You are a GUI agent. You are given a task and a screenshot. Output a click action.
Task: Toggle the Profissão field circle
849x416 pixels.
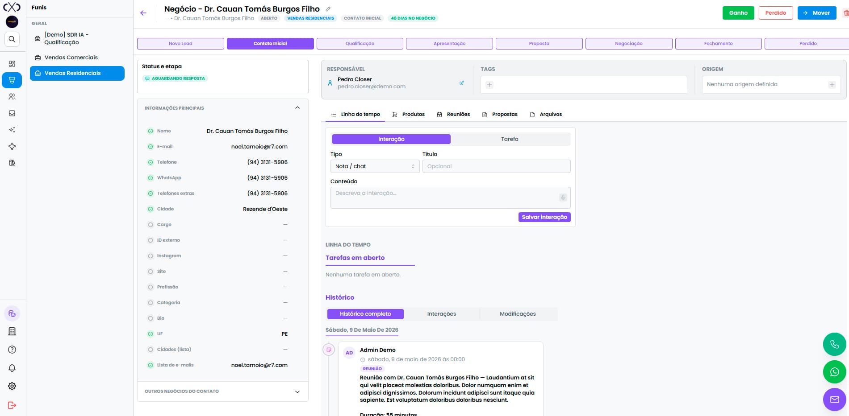151,287
